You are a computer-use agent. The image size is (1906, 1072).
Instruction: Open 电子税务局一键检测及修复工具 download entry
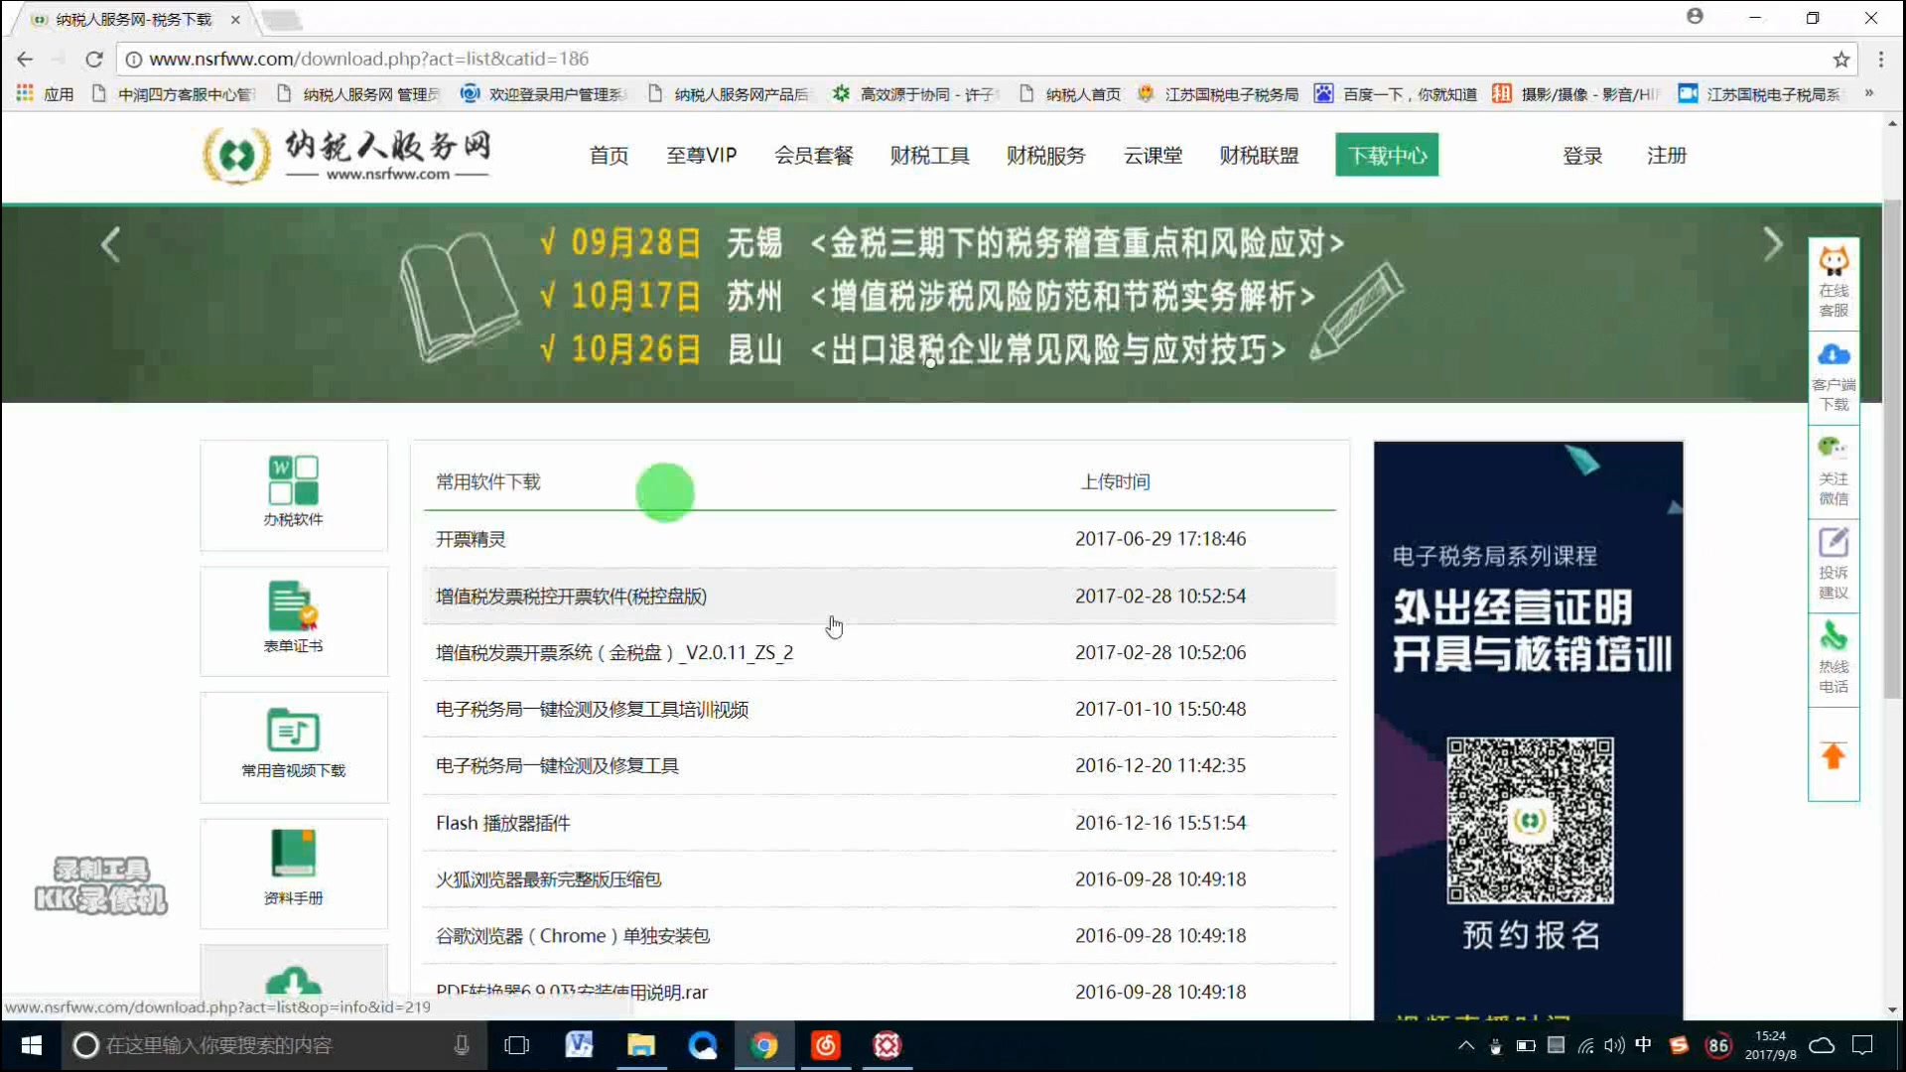[557, 765]
